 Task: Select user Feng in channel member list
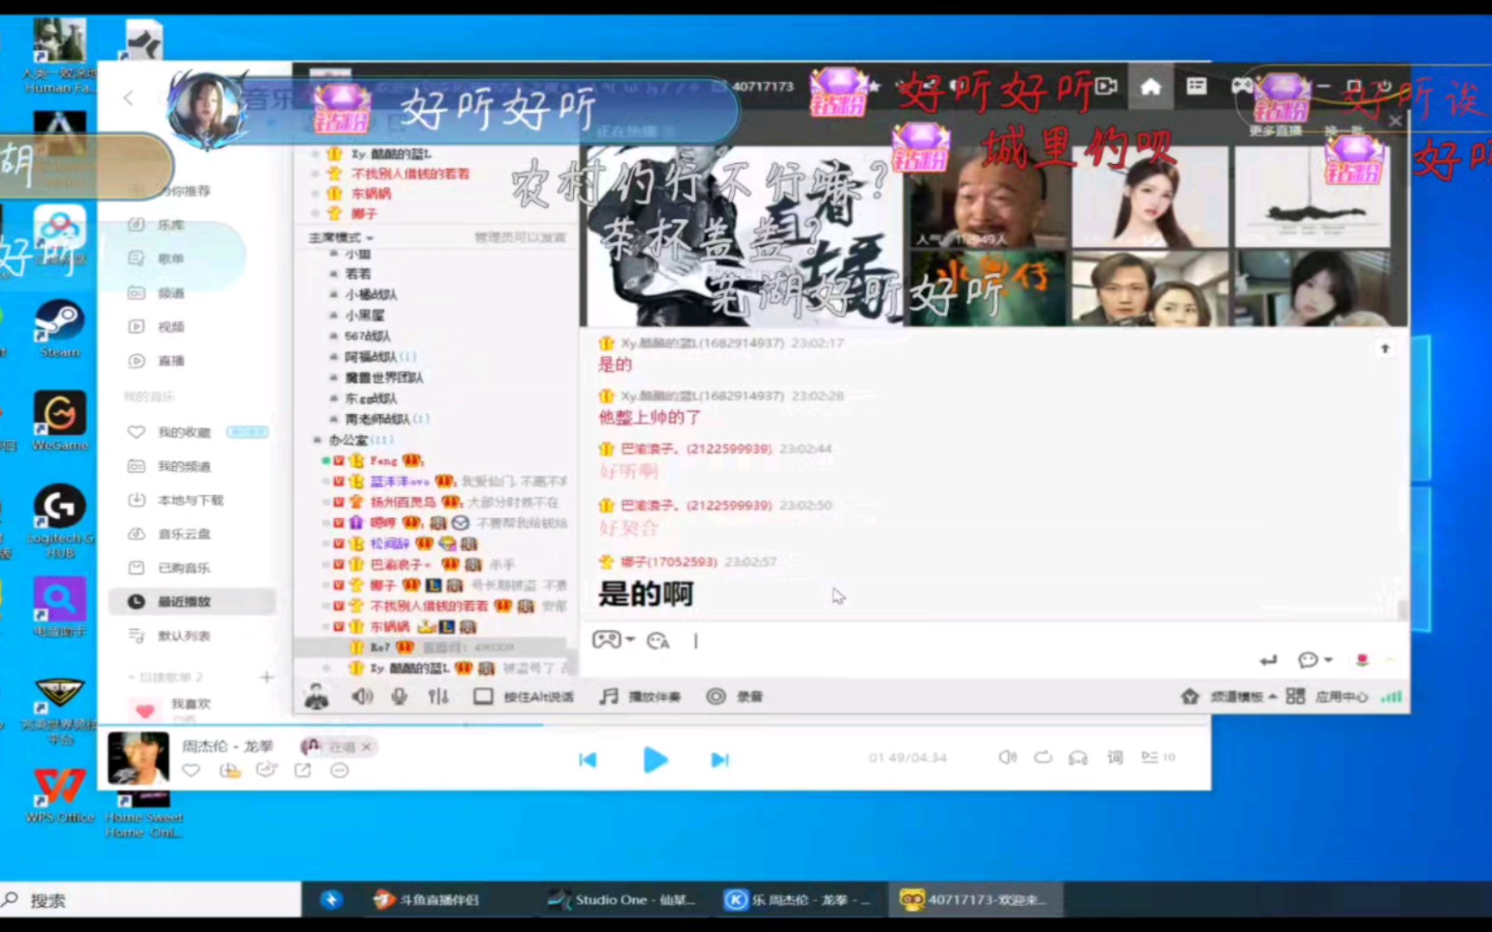(x=384, y=461)
